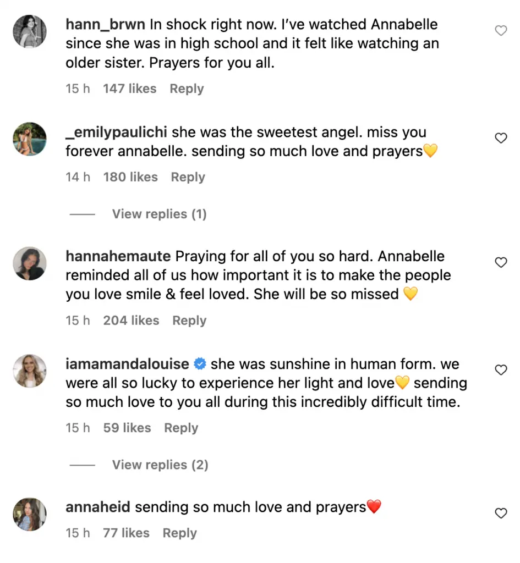
Task: Click iamamandalouise's verified badge
Action: 200,364
